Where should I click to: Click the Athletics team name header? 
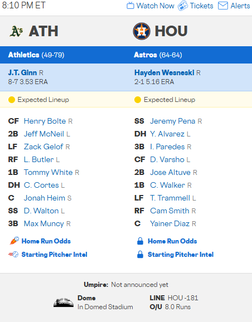(23, 55)
